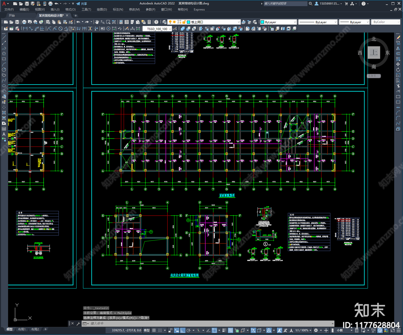Click the Undo arrow in the Standard toolbar
This screenshot has width=403, height=335.
point(78,22)
